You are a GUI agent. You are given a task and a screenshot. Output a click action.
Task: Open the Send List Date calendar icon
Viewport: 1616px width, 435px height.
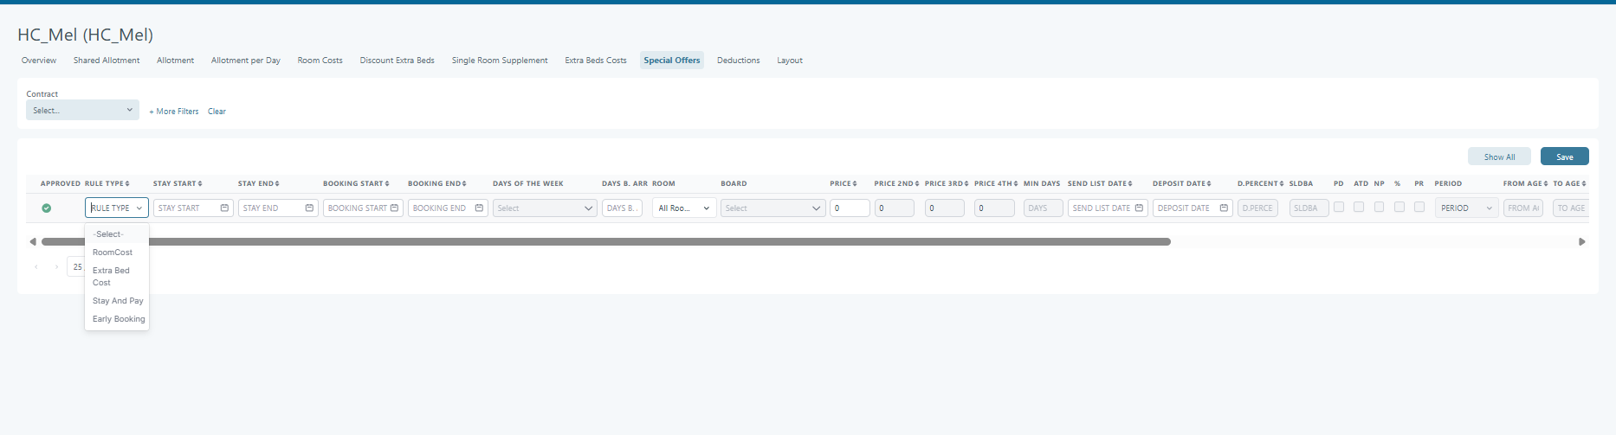[x=1139, y=208]
